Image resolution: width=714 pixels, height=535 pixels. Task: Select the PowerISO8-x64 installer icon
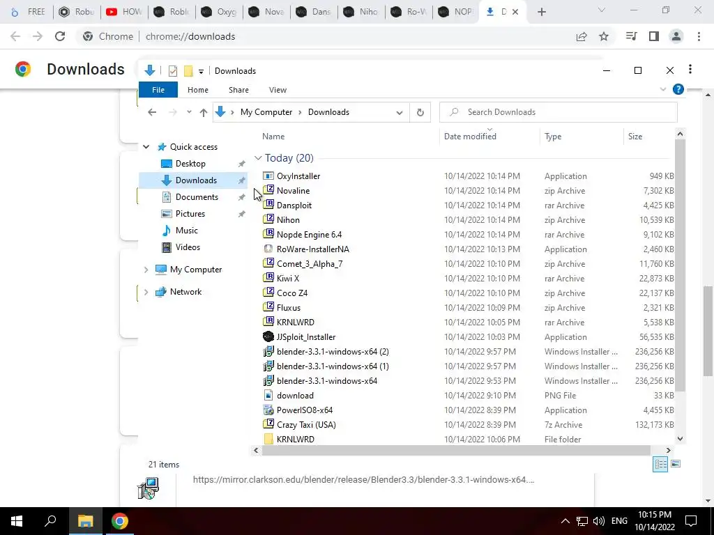click(x=268, y=410)
